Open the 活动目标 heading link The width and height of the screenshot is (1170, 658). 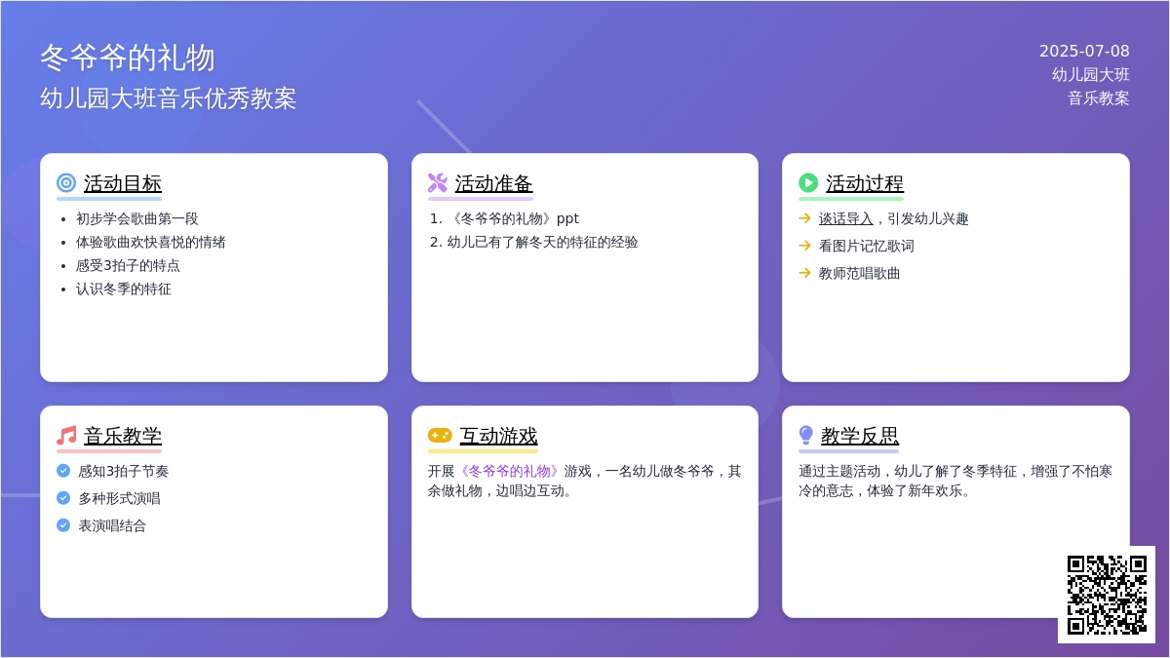123,183
